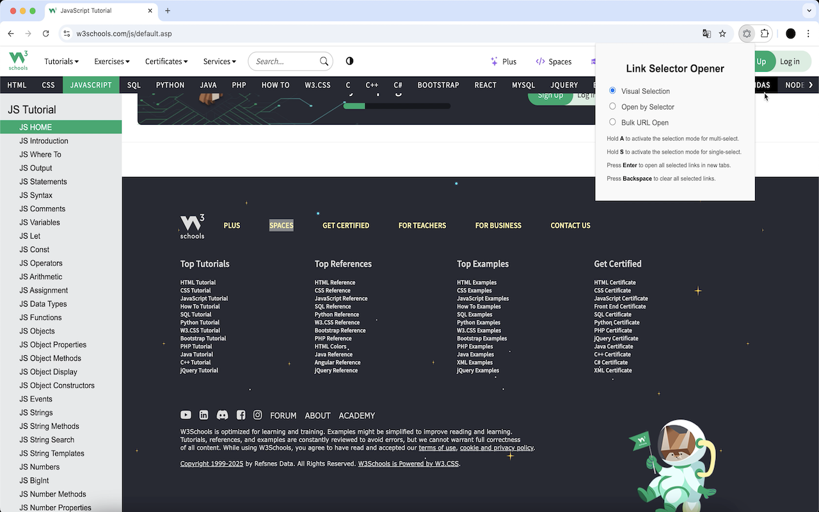
Task: Open the Instagram icon in the footer
Action: (x=258, y=415)
